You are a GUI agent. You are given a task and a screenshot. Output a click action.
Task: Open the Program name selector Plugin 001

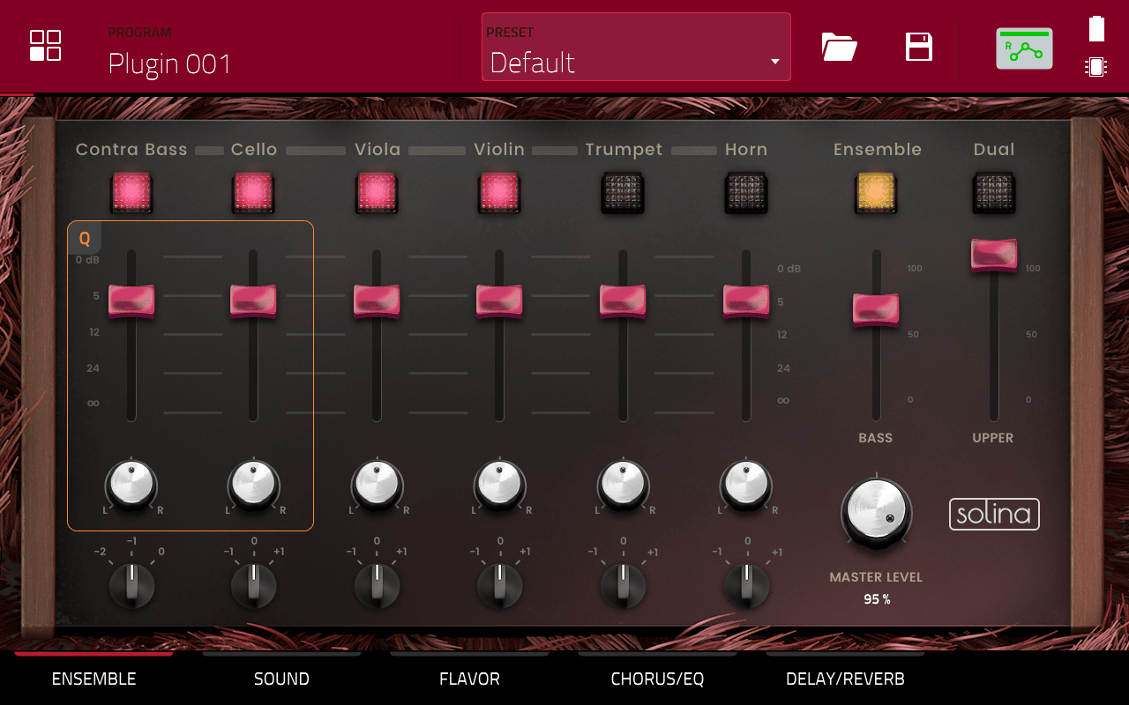pyautogui.click(x=169, y=63)
